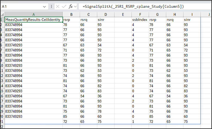Select column F header
Screen dimensions: 212x129
[x=140, y=14]
